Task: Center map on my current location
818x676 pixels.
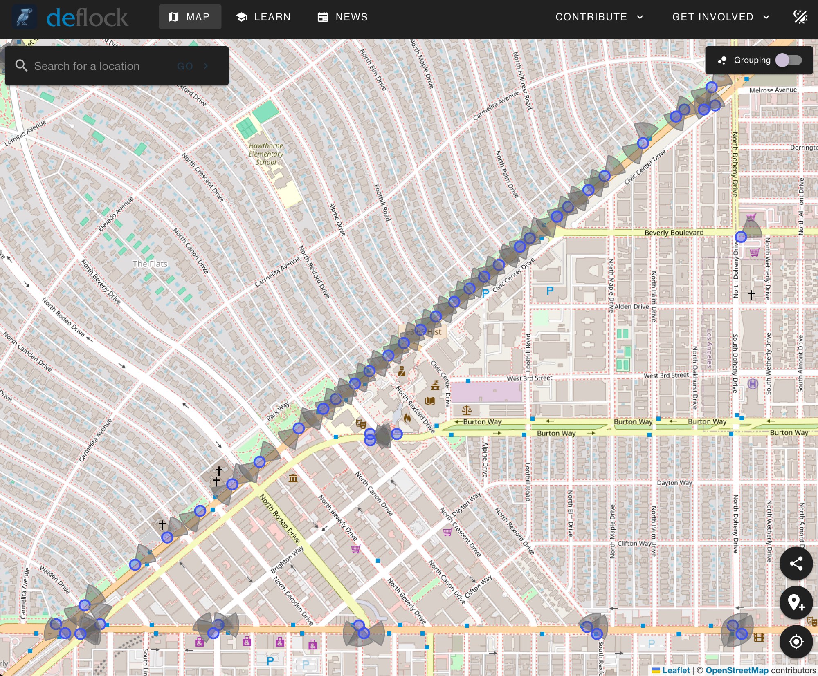Action: (x=796, y=642)
